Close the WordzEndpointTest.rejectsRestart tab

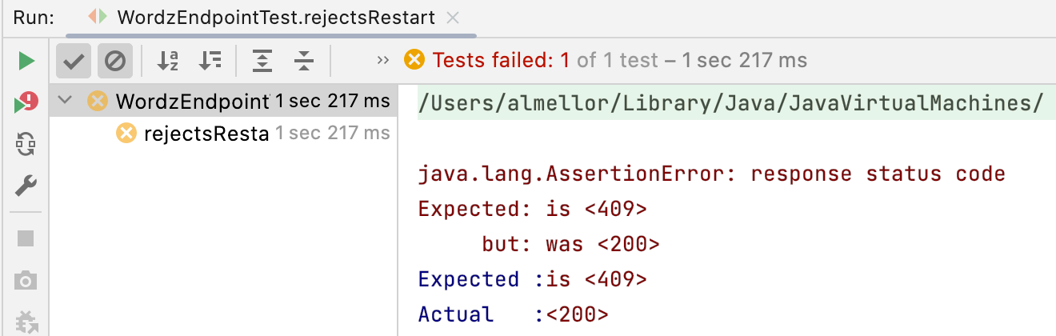click(x=452, y=17)
